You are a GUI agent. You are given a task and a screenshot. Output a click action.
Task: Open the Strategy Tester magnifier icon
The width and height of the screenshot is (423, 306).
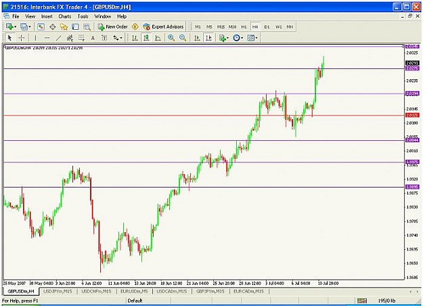(87, 26)
